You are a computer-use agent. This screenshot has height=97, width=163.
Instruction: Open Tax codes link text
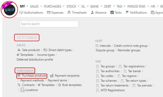pyautogui.click(x=107, y=76)
